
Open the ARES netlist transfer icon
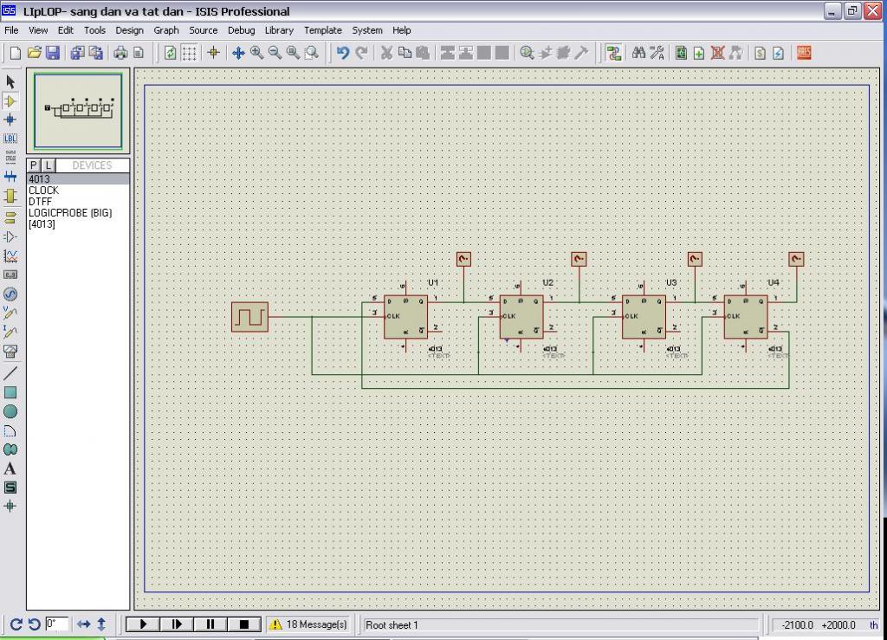pos(803,53)
